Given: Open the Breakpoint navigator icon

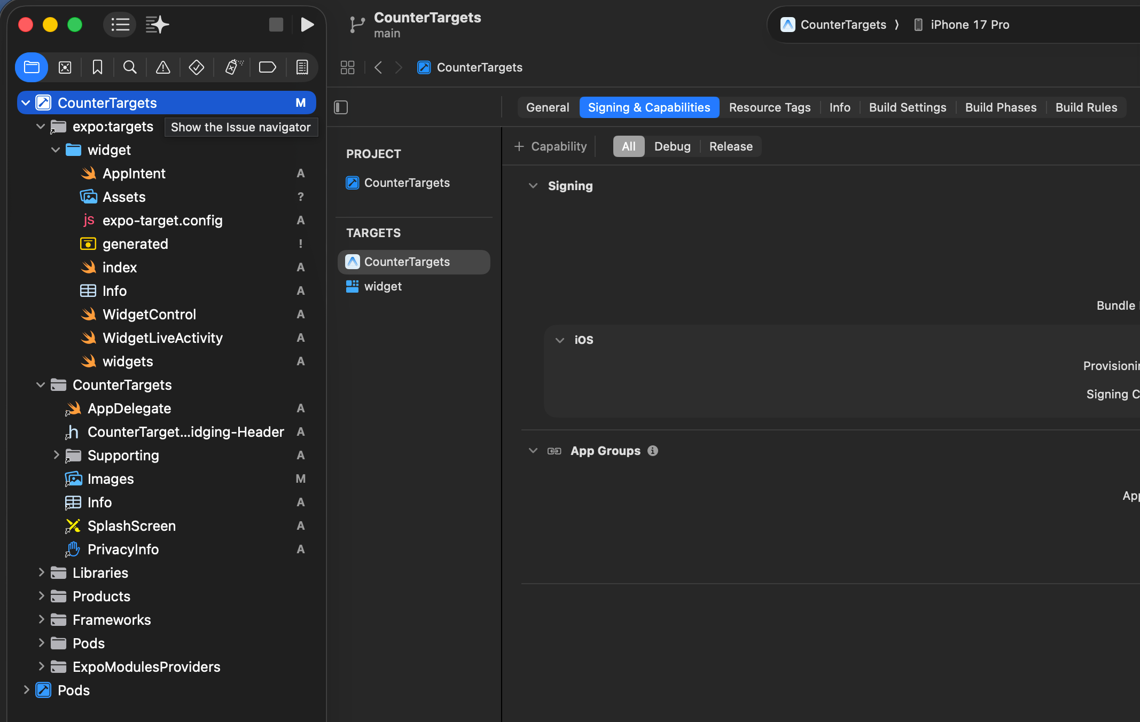Looking at the screenshot, I should click(267, 67).
